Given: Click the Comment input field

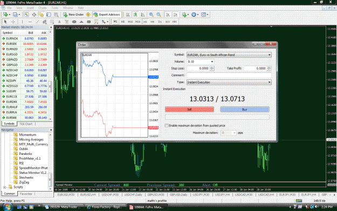Looking at the screenshot, I should 229,75.
